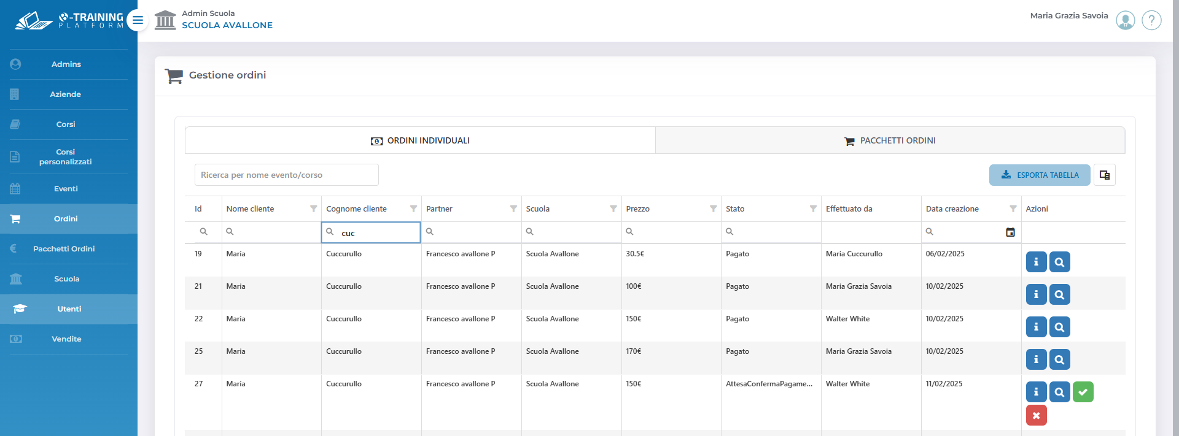Focus the Nome cliente filter field
The height and width of the screenshot is (436, 1179).
(271, 232)
